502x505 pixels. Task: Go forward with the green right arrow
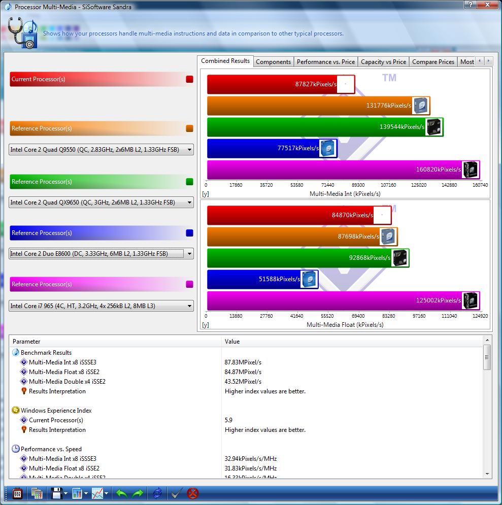click(138, 493)
